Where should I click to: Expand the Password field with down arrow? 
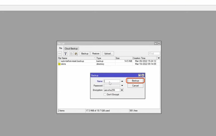(122, 86)
